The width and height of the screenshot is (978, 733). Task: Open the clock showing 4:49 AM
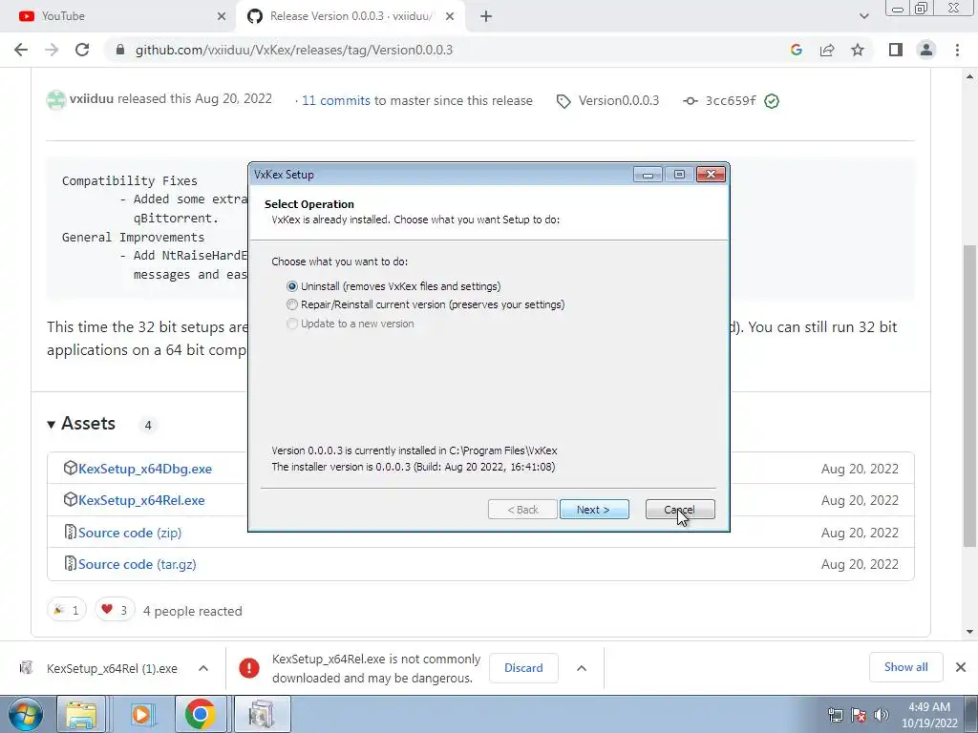[929, 715]
